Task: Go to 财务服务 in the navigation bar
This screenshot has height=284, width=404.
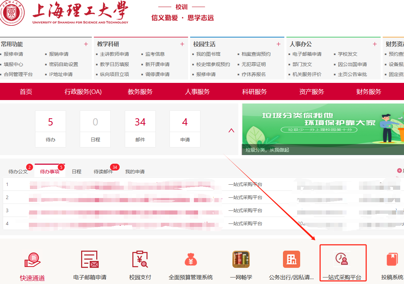Action: (369, 92)
